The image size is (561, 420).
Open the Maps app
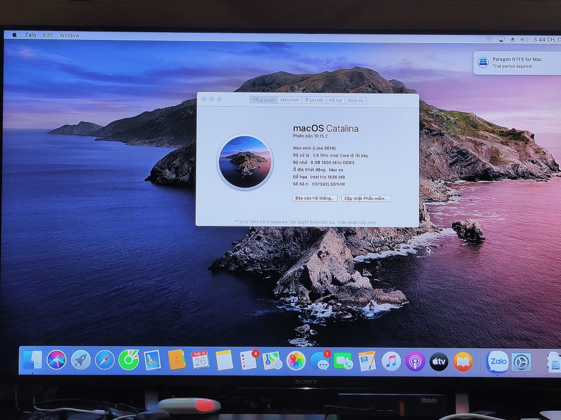click(272, 360)
